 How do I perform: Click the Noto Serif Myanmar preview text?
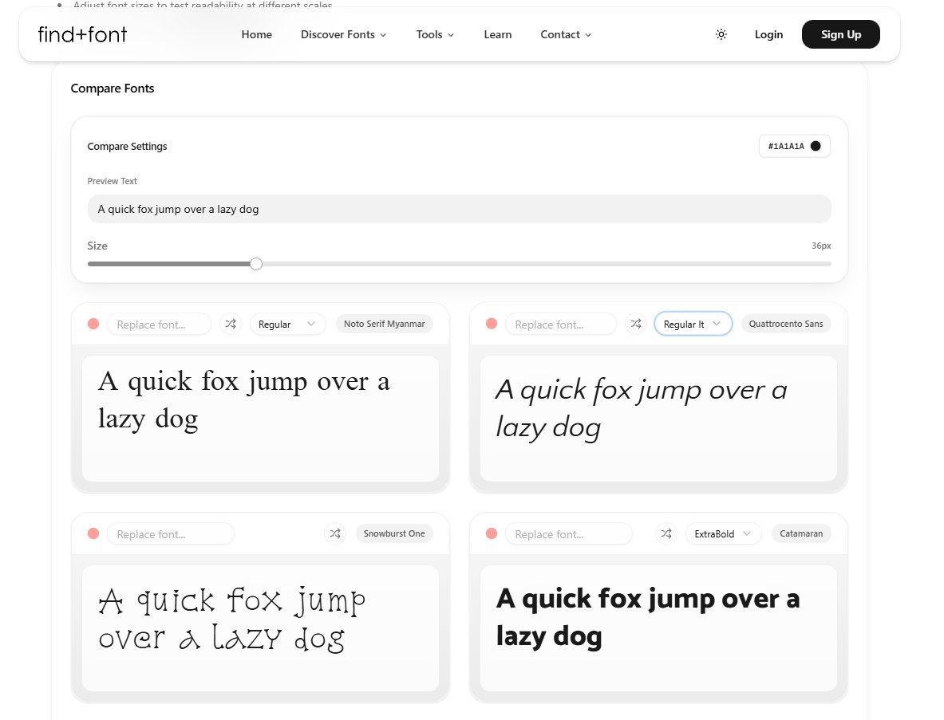tap(244, 400)
